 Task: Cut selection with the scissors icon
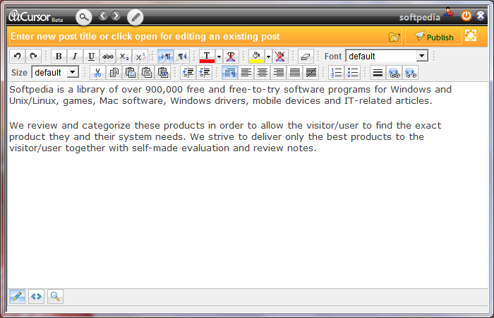tap(97, 73)
